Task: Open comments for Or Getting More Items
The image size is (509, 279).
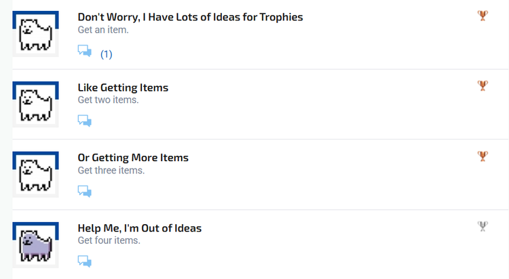Action: 84,191
